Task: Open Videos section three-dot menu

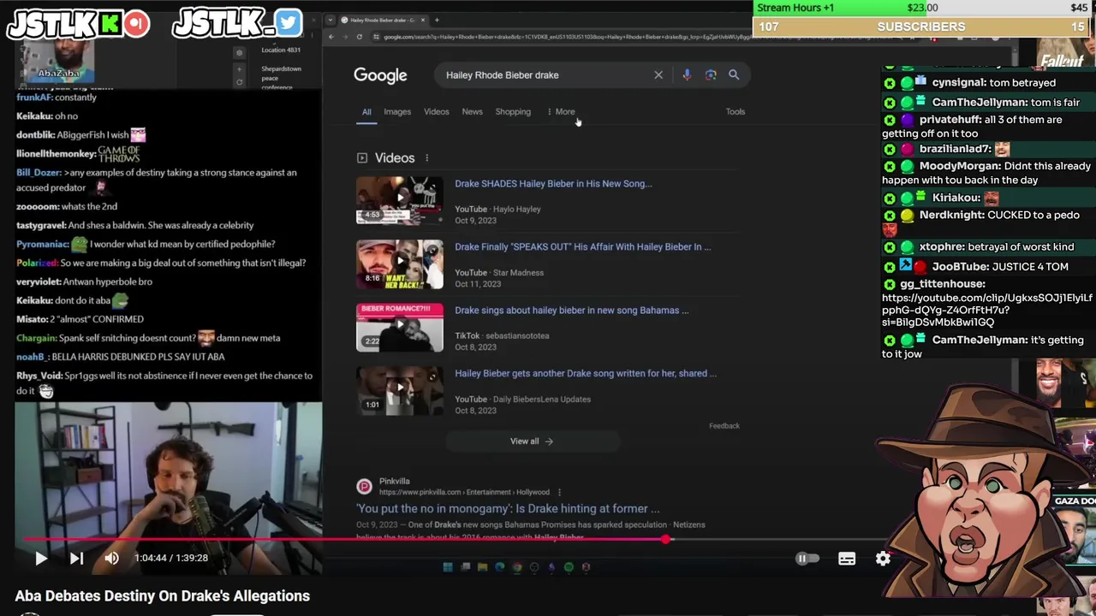Action: tap(426, 158)
